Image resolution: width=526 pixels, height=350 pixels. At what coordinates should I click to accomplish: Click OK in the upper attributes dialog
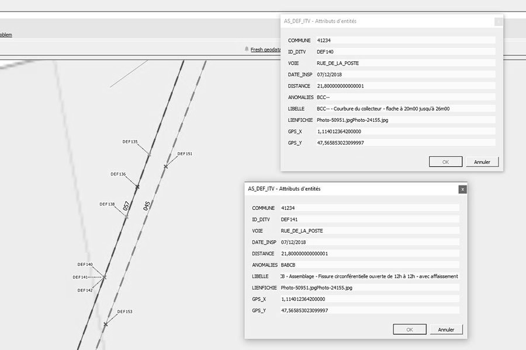pos(445,162)
